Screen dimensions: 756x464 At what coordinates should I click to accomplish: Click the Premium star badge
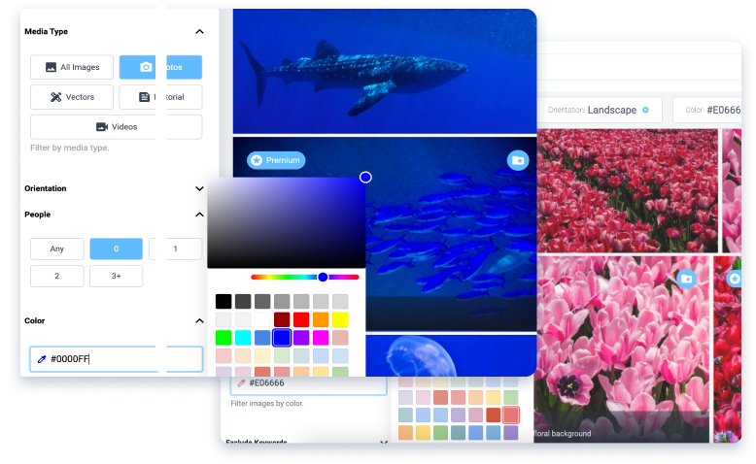(276, 160)
